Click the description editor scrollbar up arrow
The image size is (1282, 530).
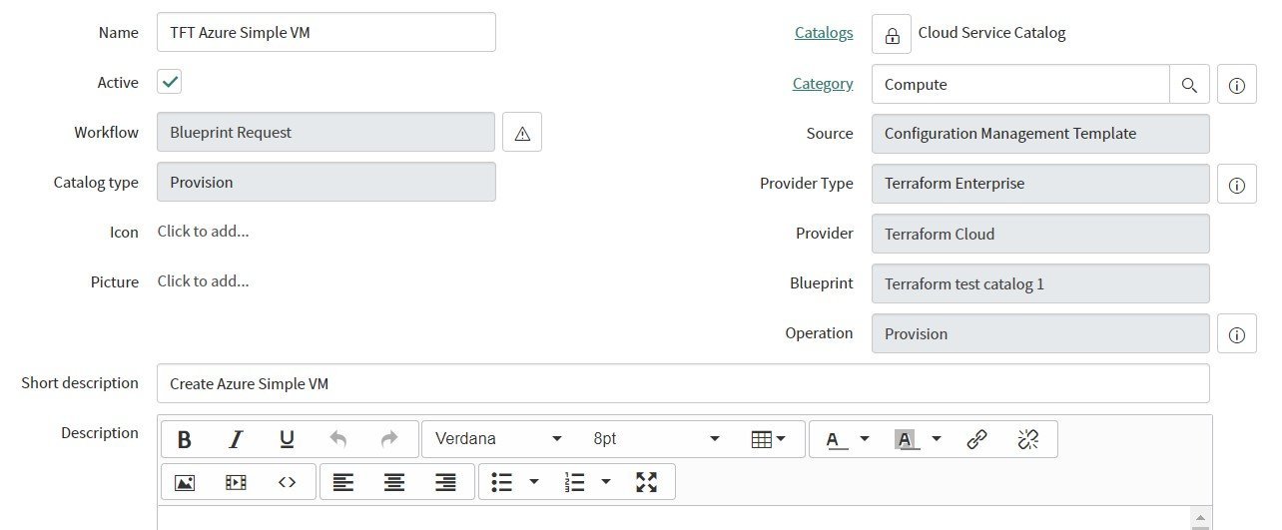1203,516
